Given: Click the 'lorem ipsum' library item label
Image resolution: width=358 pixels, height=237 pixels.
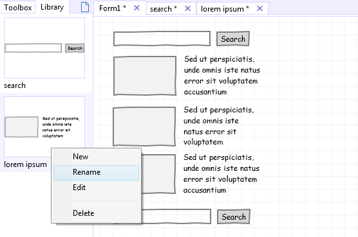Looking at the screenshot, I should coord(25,164).
